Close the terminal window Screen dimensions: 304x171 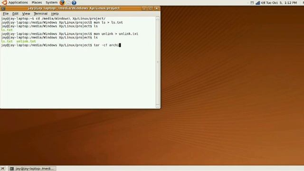click(x=157, y=9)
